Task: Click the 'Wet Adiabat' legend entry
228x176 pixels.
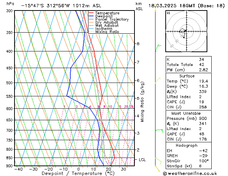Action: click(107, 26)
